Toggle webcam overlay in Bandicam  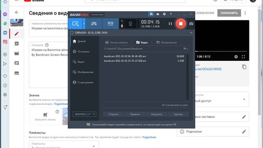pos(130,24)
